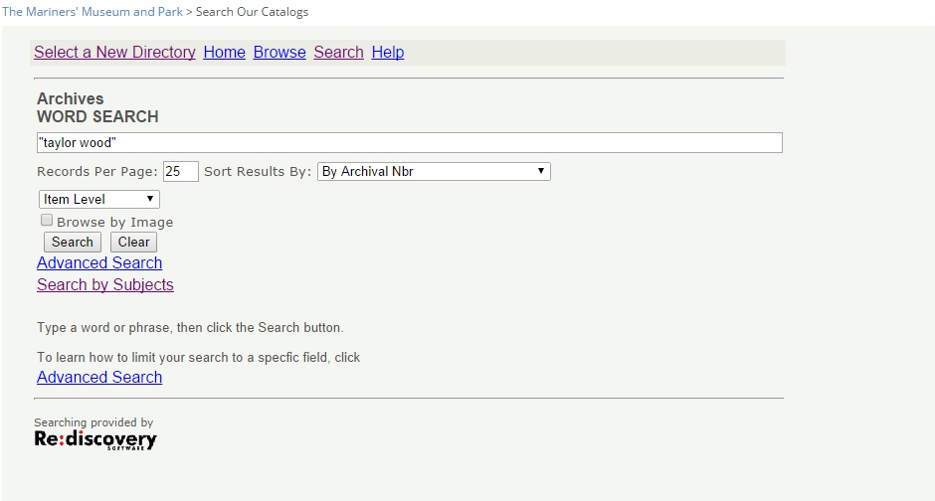Select Search in the top navigation bar

click(338, 52)
